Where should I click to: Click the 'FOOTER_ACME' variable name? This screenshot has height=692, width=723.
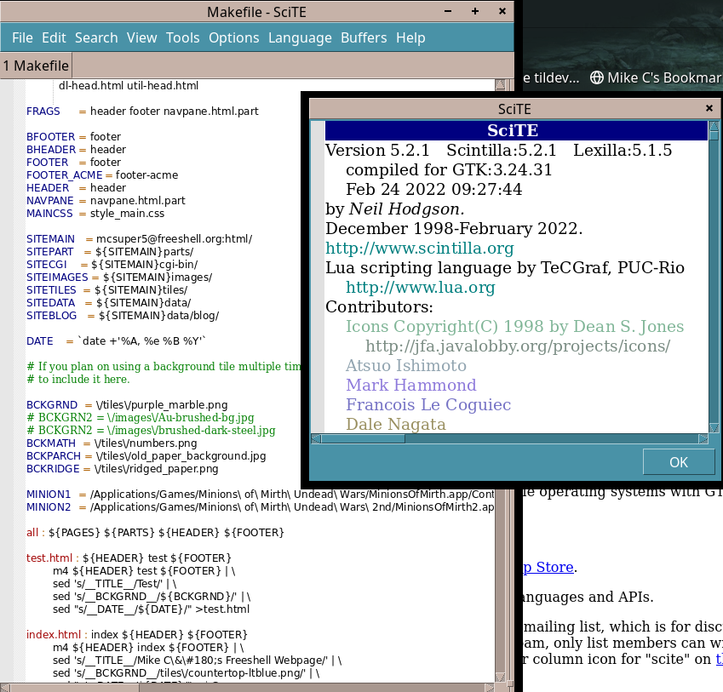click(64, 175)
